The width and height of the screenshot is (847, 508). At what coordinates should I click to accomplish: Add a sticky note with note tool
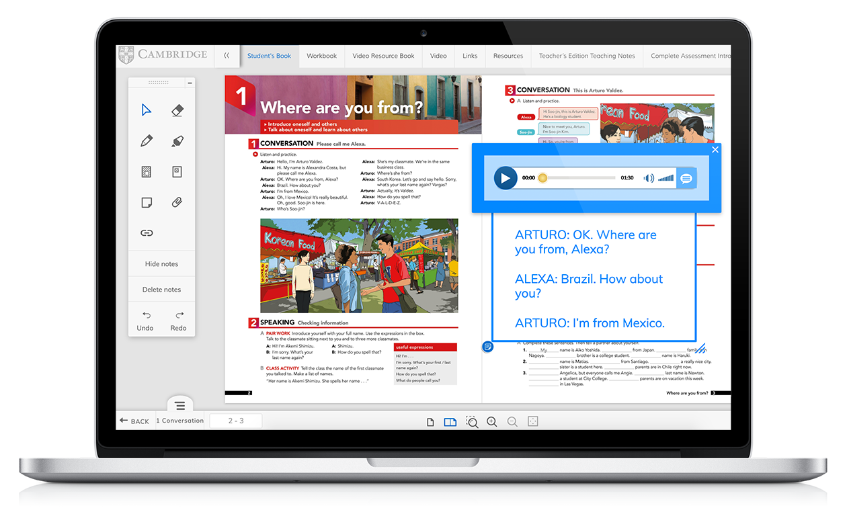[147, 202]
